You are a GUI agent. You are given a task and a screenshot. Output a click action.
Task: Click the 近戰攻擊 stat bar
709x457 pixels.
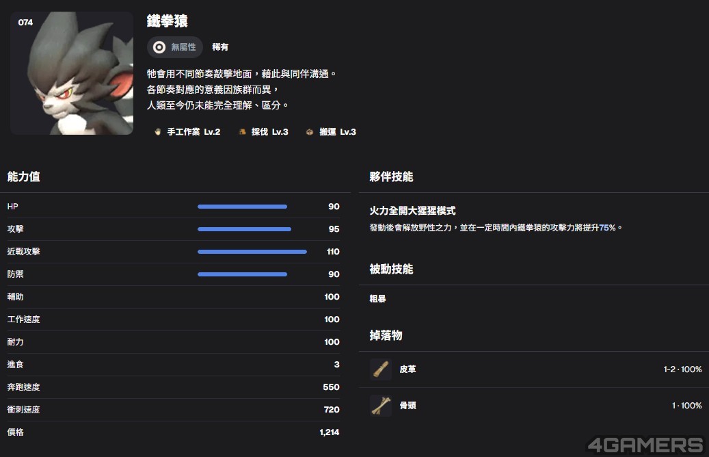point(252,252)
